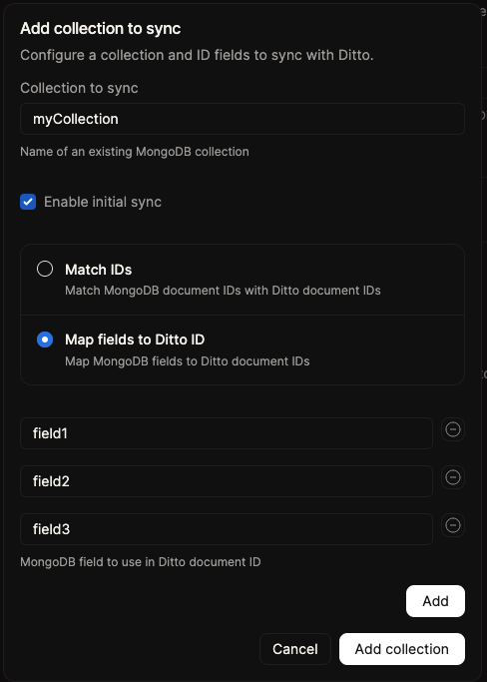Click the Match IDs option heading
Screen dimensions: 487x682
point(98,270)
